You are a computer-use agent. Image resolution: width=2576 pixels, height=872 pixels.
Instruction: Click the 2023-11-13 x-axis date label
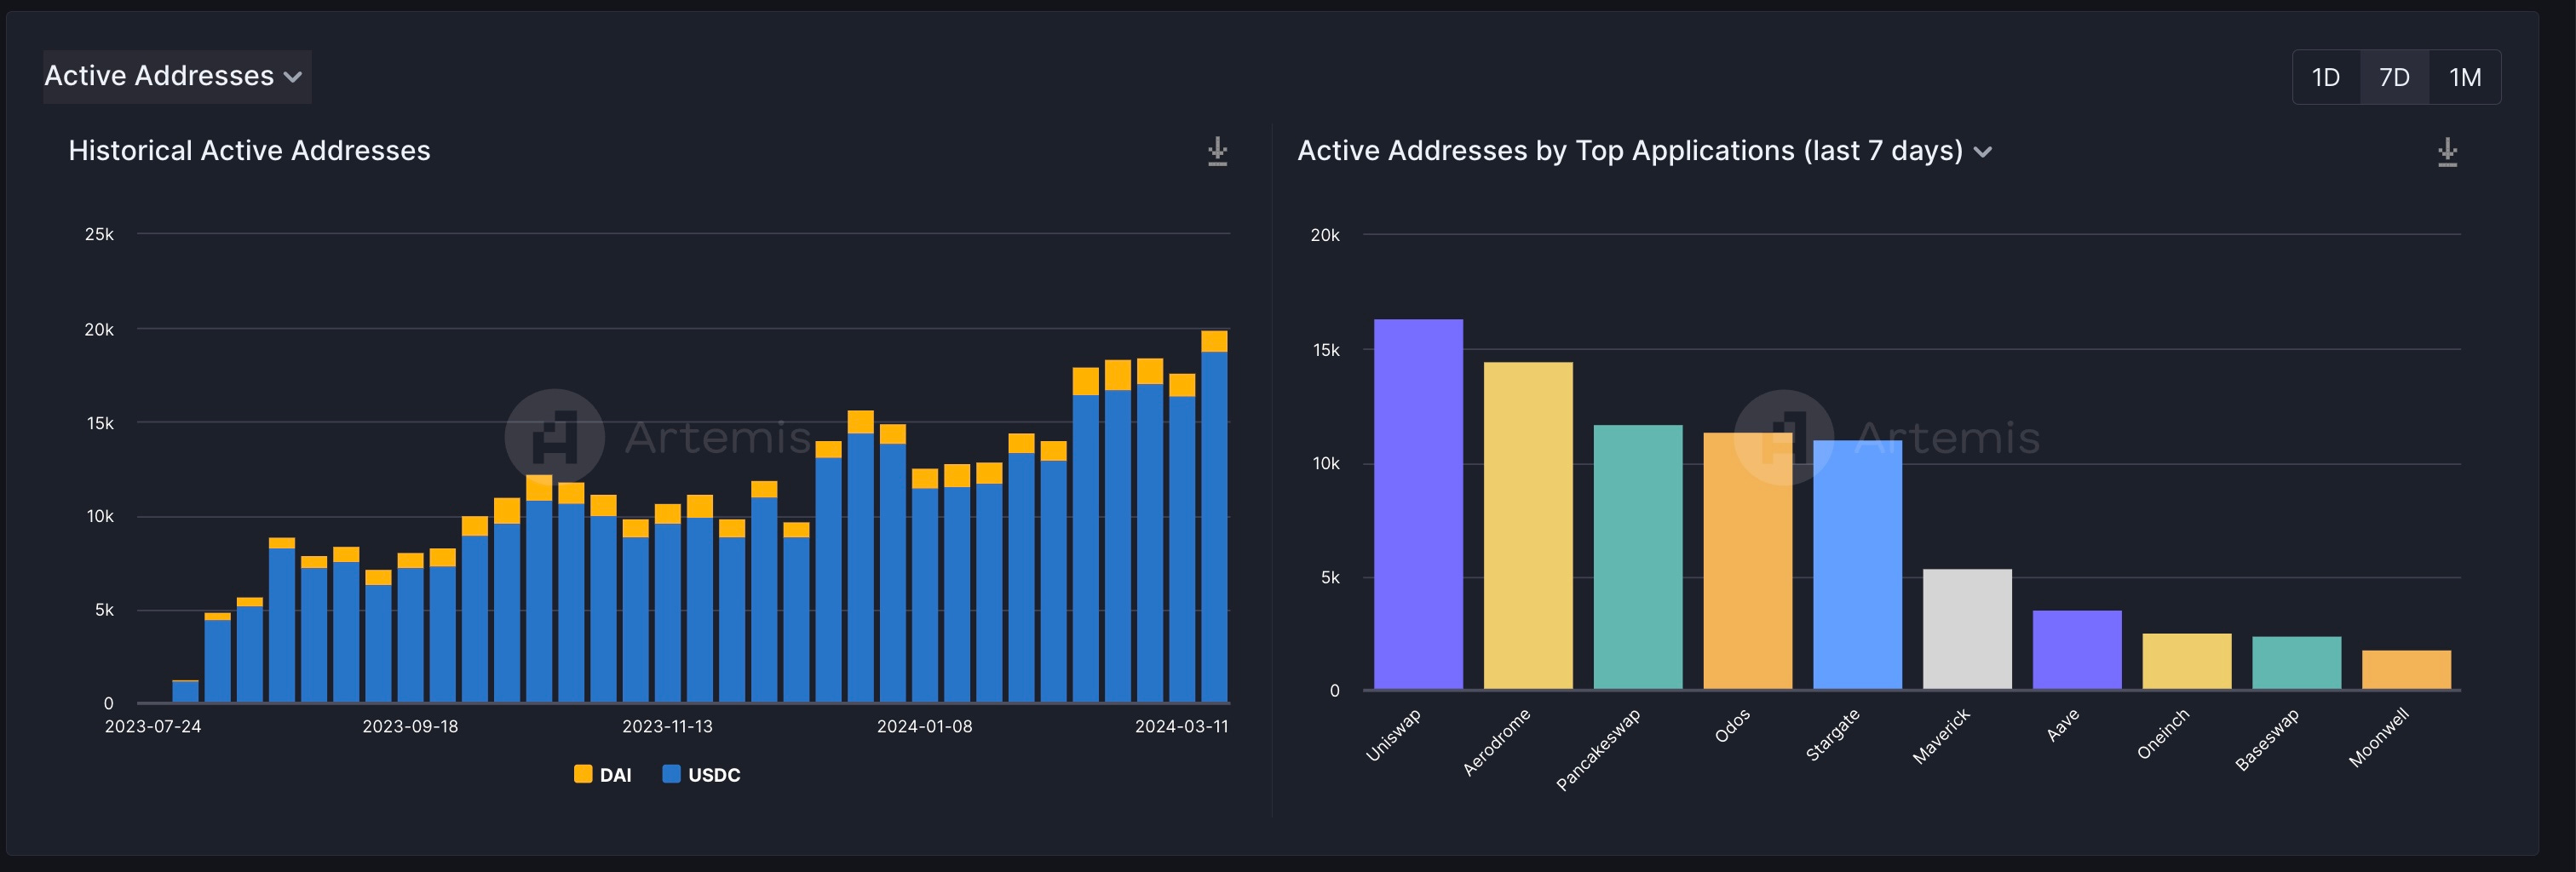click(x=667, y=727)
